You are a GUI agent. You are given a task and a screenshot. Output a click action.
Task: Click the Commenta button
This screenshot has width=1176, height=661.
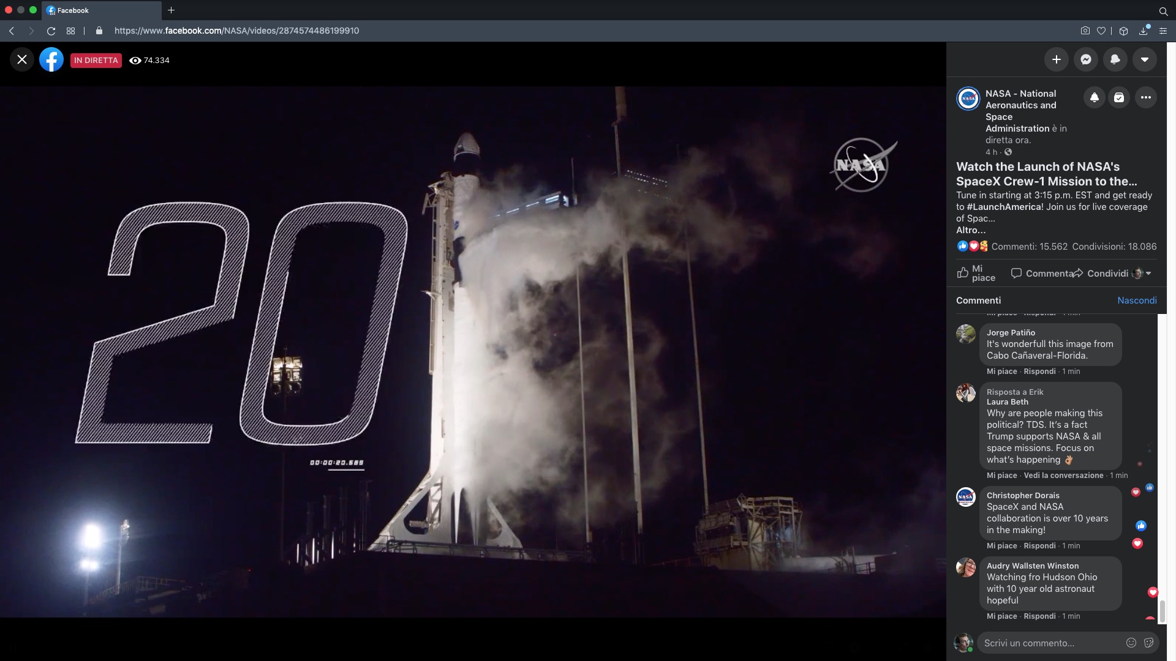(1041, 273)
